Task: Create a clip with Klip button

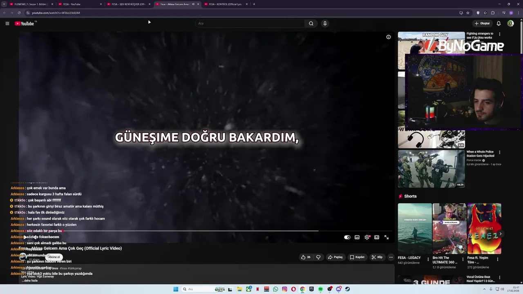Action: (x=377, y=257)
